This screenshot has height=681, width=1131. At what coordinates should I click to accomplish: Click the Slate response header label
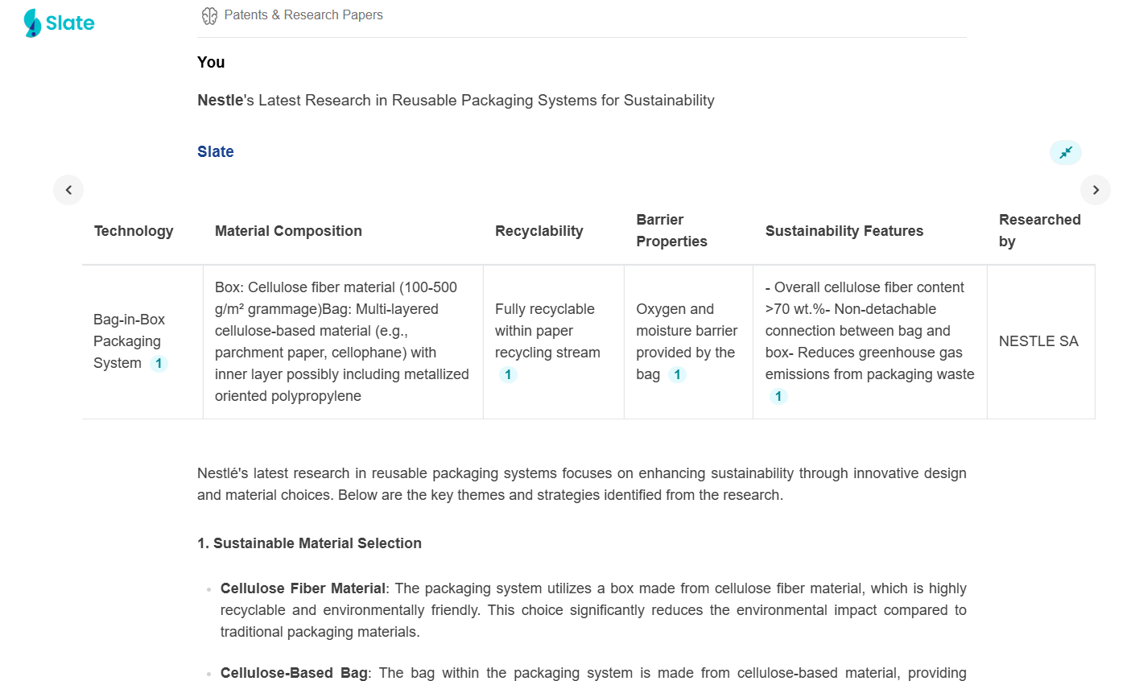click(215, 151)
